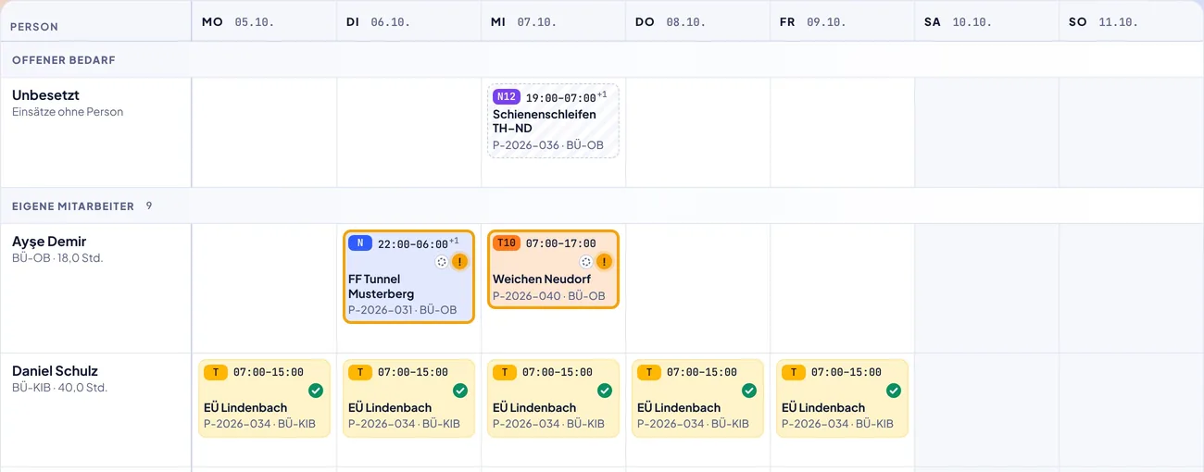Click yellow T badge on Thursday Daniel Schulz shift

(x=649, y=372)
